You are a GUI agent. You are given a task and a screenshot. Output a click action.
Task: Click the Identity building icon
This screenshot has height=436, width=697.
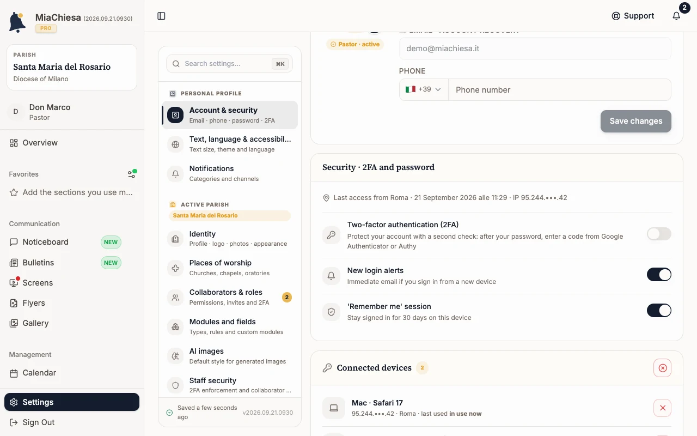[175, 239]
